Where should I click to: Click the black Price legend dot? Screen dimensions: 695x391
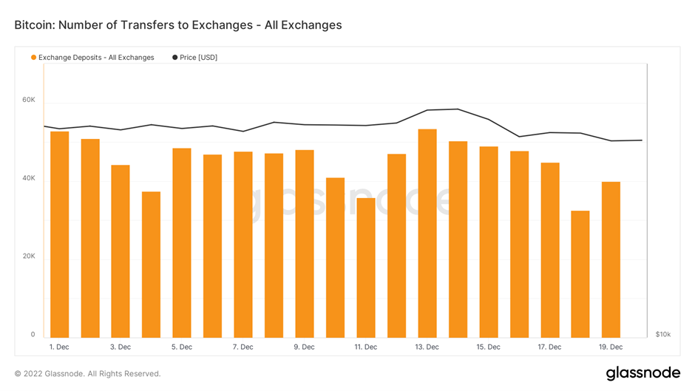coord(174,58)
